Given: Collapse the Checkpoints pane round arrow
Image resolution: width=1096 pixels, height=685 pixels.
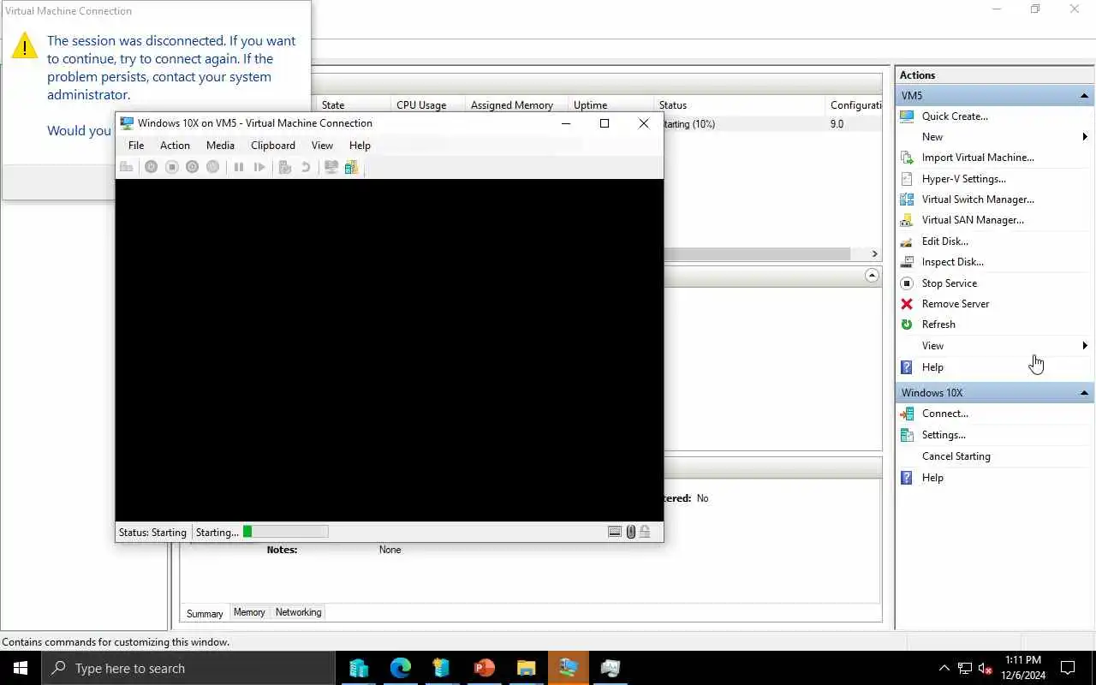Looking at the screenshot, I should 872,276.
